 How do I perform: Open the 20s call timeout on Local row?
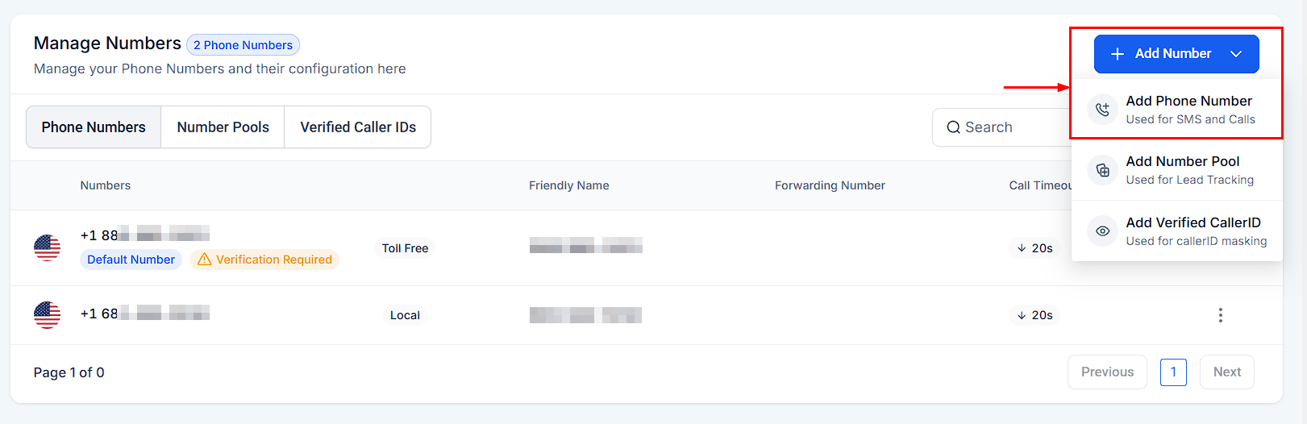(1034, 315)
